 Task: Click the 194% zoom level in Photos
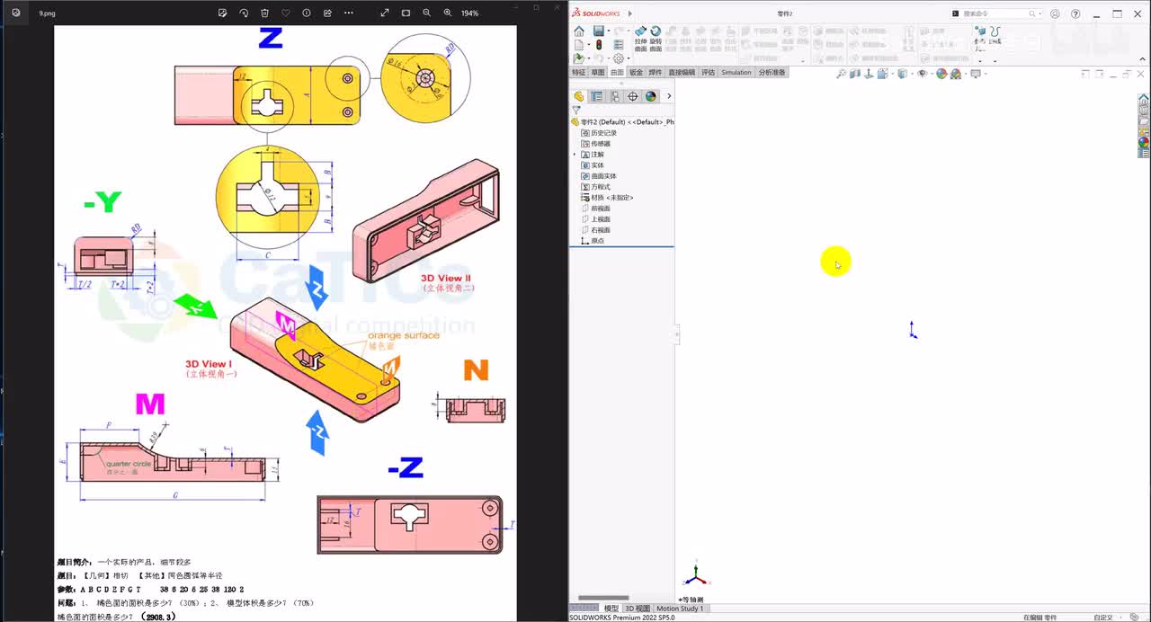[x=469, y=13]
